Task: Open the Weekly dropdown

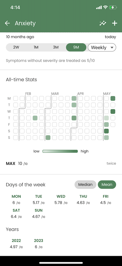Action: click(102, 48)
